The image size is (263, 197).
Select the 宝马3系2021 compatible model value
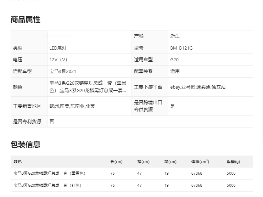pyautogui.click(x=63, y=71)
